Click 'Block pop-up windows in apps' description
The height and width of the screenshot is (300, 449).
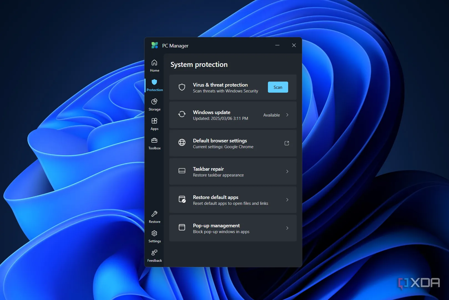pos(221,232)
